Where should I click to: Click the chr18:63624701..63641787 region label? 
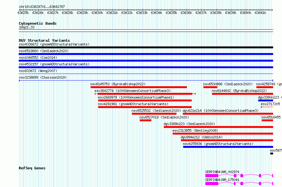click(42, 7)
